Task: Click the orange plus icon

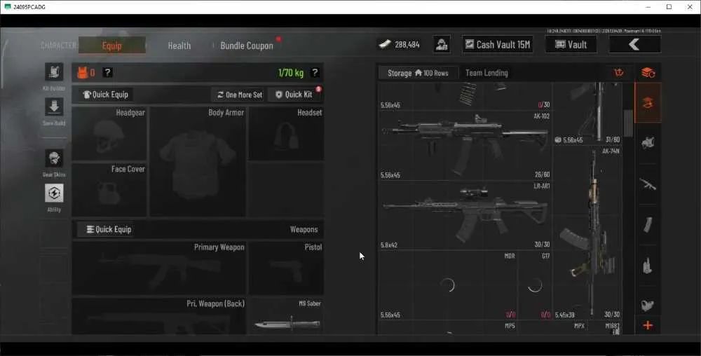Action: [648, 326]
